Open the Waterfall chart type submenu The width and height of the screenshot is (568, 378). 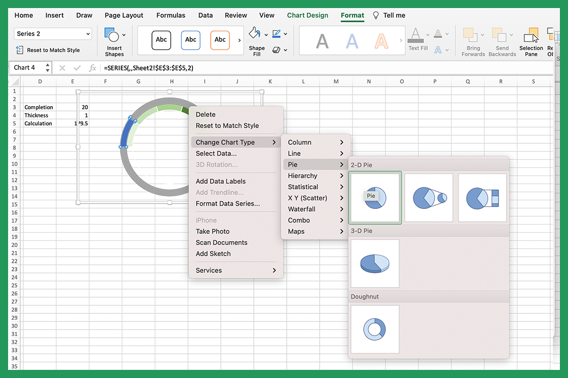tap(315, 209)
